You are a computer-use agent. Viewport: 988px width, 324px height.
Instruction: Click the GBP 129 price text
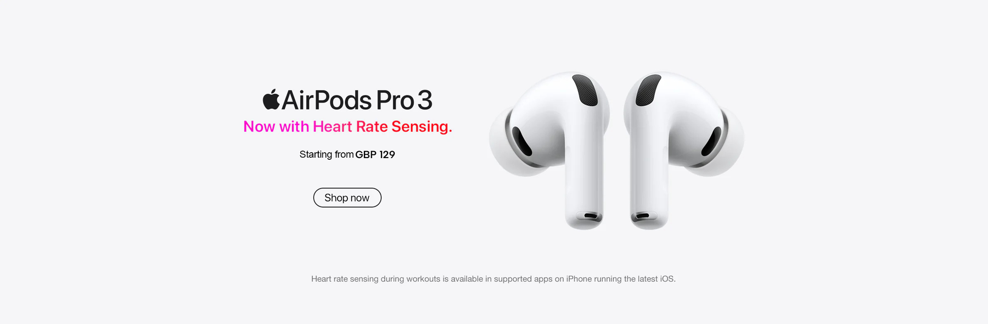(x=375, y=154)
